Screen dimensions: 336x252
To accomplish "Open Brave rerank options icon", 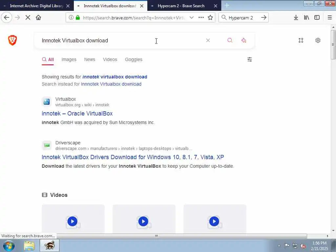I will [x=301, y=40].
